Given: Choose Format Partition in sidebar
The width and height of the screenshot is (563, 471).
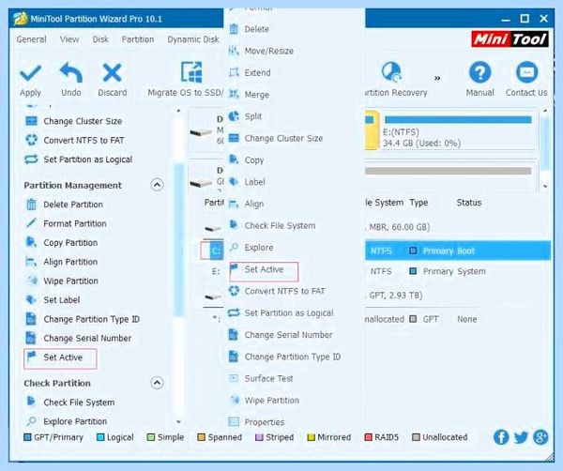Looking at the screenshot, I should tap(66, 223).
